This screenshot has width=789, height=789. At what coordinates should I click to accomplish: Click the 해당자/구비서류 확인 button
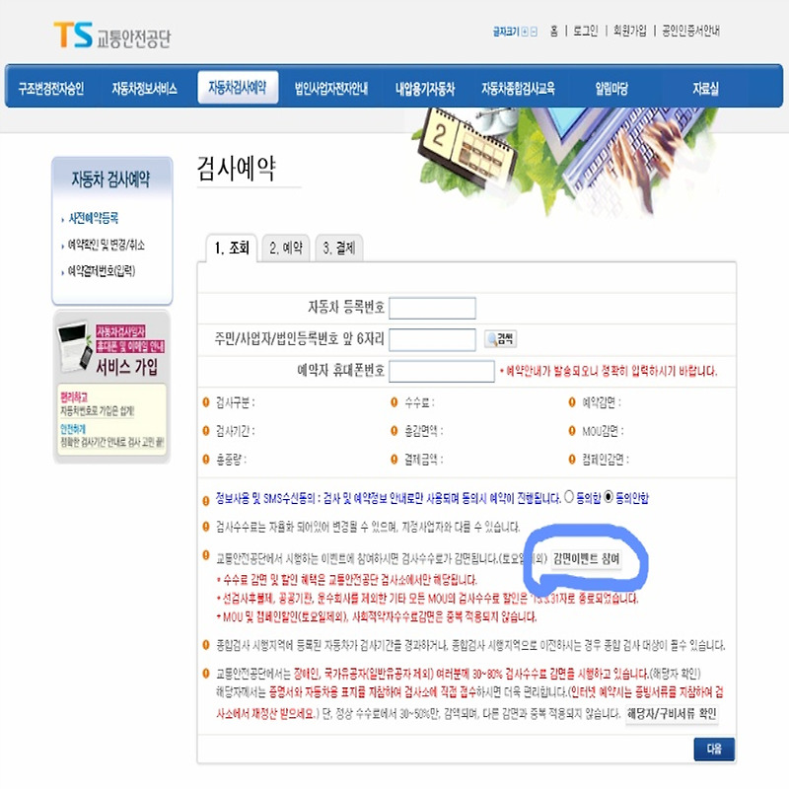pos(672,713)
